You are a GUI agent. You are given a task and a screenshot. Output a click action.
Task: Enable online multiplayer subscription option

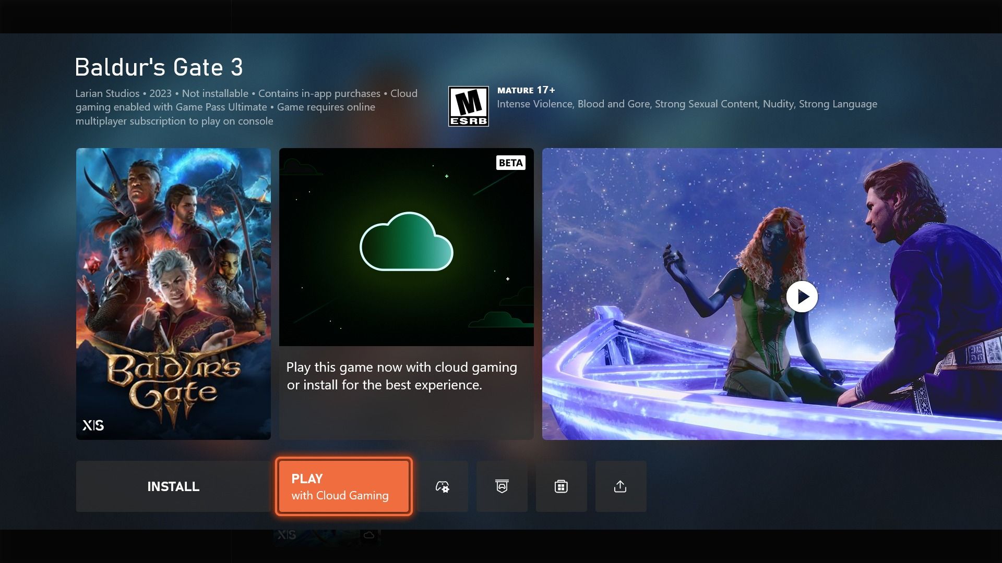(x=503, y=487)
